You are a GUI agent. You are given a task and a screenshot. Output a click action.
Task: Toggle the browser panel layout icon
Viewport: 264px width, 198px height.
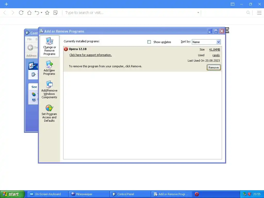(233, 4)
